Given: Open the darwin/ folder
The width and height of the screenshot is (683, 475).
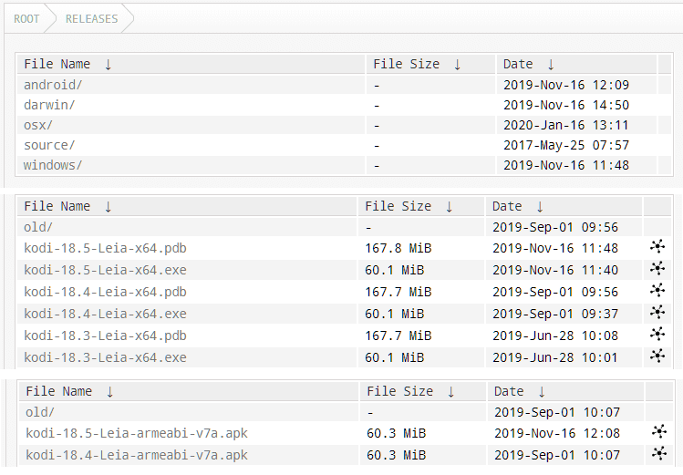Looking at the screenshot, I should point(49,105).
